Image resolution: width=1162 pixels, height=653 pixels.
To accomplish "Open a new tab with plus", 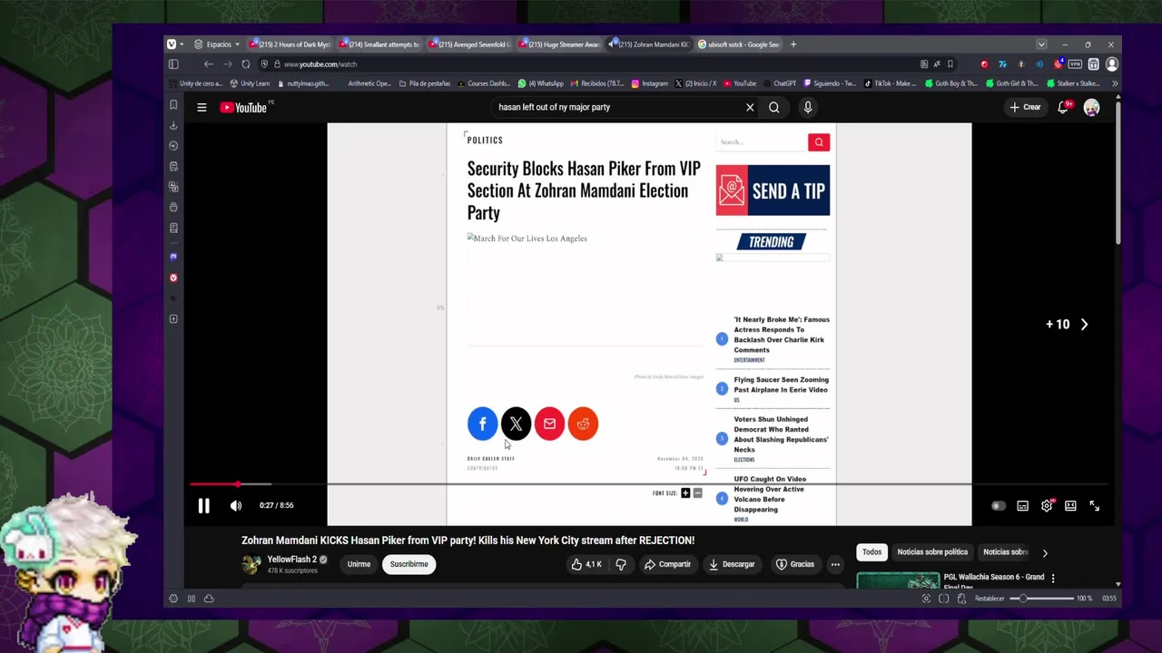I will (x=793, y=44).
